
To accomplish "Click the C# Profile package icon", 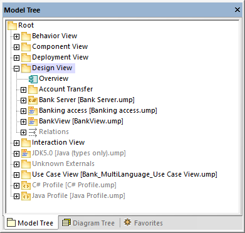I will click(x=26, y=185).
